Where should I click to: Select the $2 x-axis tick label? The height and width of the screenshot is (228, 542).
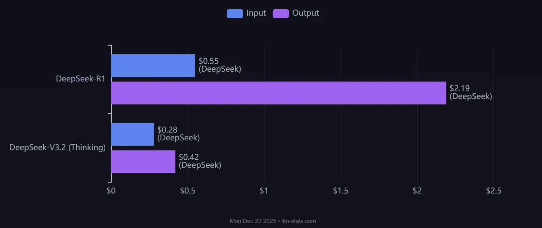417,191
